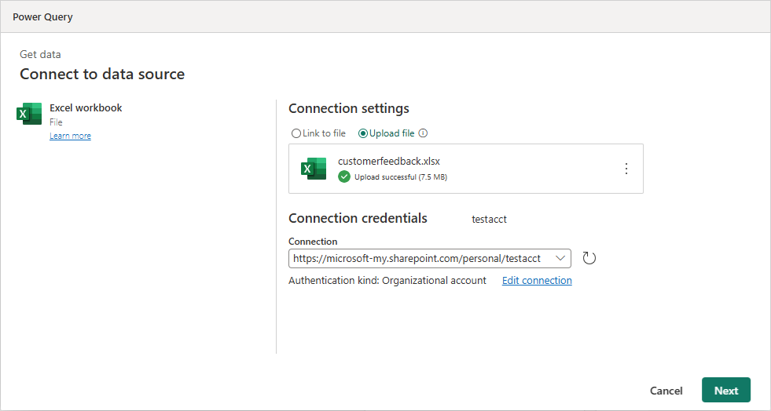This screenshot has height=411, width=771.
Task: Click the Power Query window title
Action: (x=42, y=16)
